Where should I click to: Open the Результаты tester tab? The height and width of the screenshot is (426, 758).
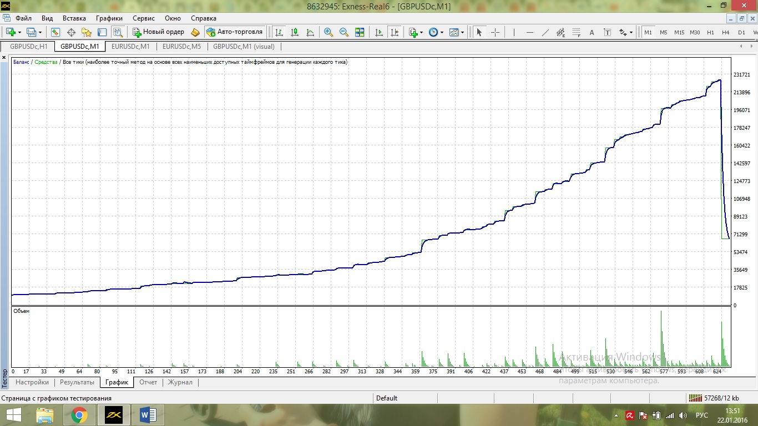pyautogui.click(x=77, y=382)
